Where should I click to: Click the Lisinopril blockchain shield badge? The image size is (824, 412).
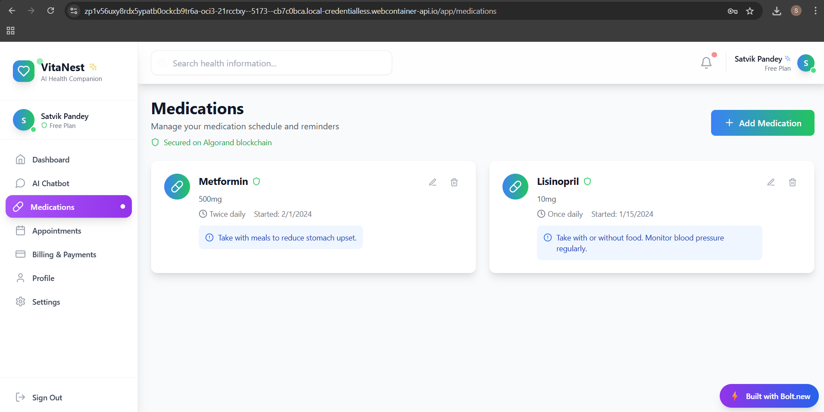pos(587,181)
